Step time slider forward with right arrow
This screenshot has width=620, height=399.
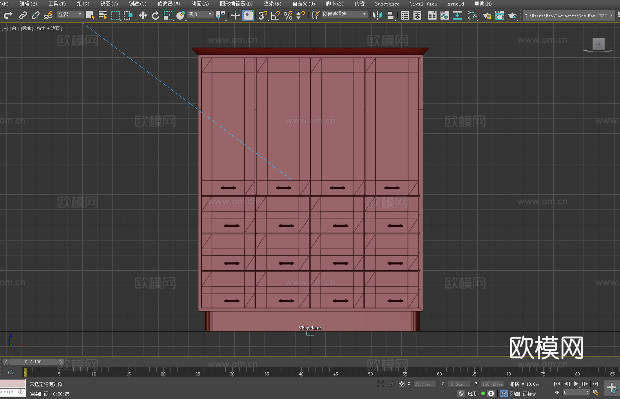(x=61, y=362)
